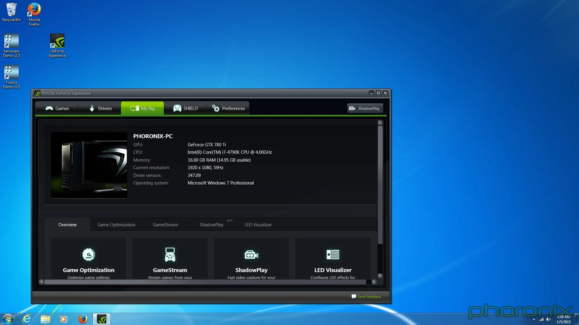579x325 pixels.
Task: Click the ShadowPlay video camera card icon
Action: (251, 254)
